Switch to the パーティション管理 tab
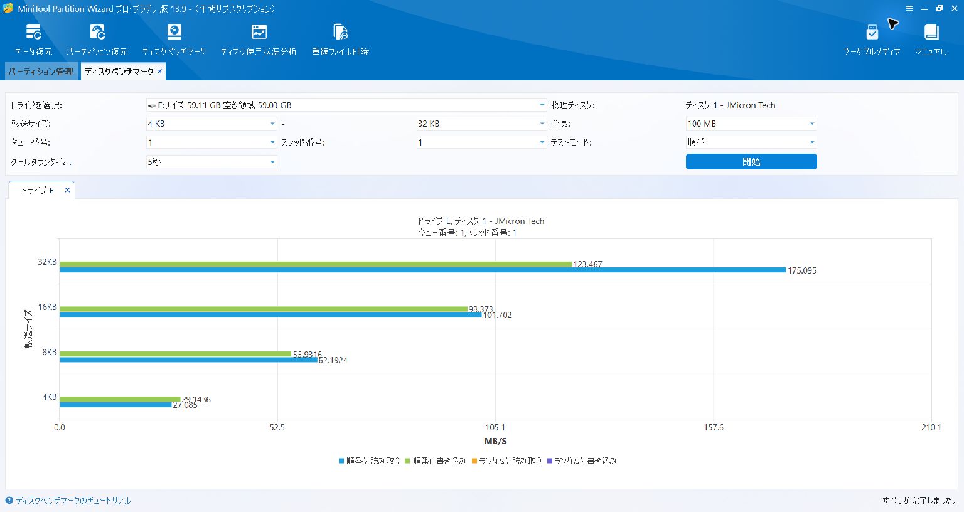This screenshot has width=964, height=512. point(41,72)
